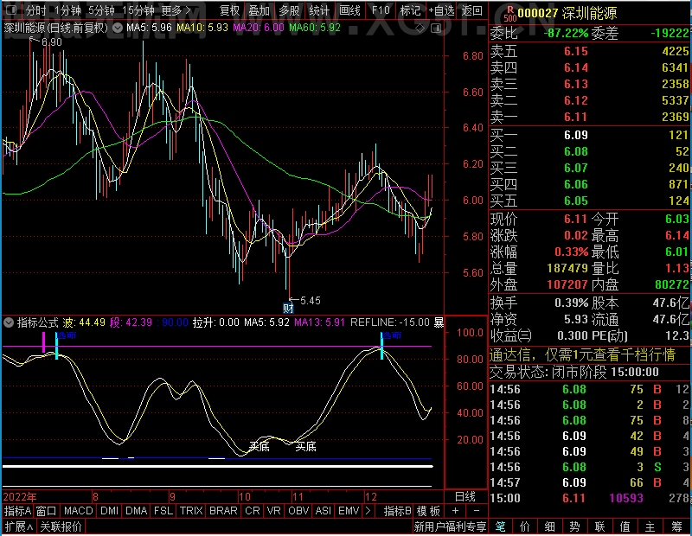Viewport: 692px width, 536px height.
Task: Click stock title 000027 深圳能源
Action: click(567, 14)
